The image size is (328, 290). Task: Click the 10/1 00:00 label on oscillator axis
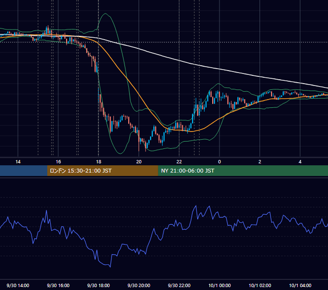219,285
